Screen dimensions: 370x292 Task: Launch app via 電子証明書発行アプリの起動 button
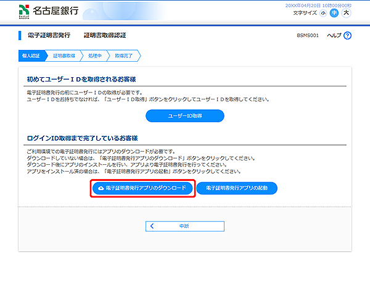[x=237, y=188]
